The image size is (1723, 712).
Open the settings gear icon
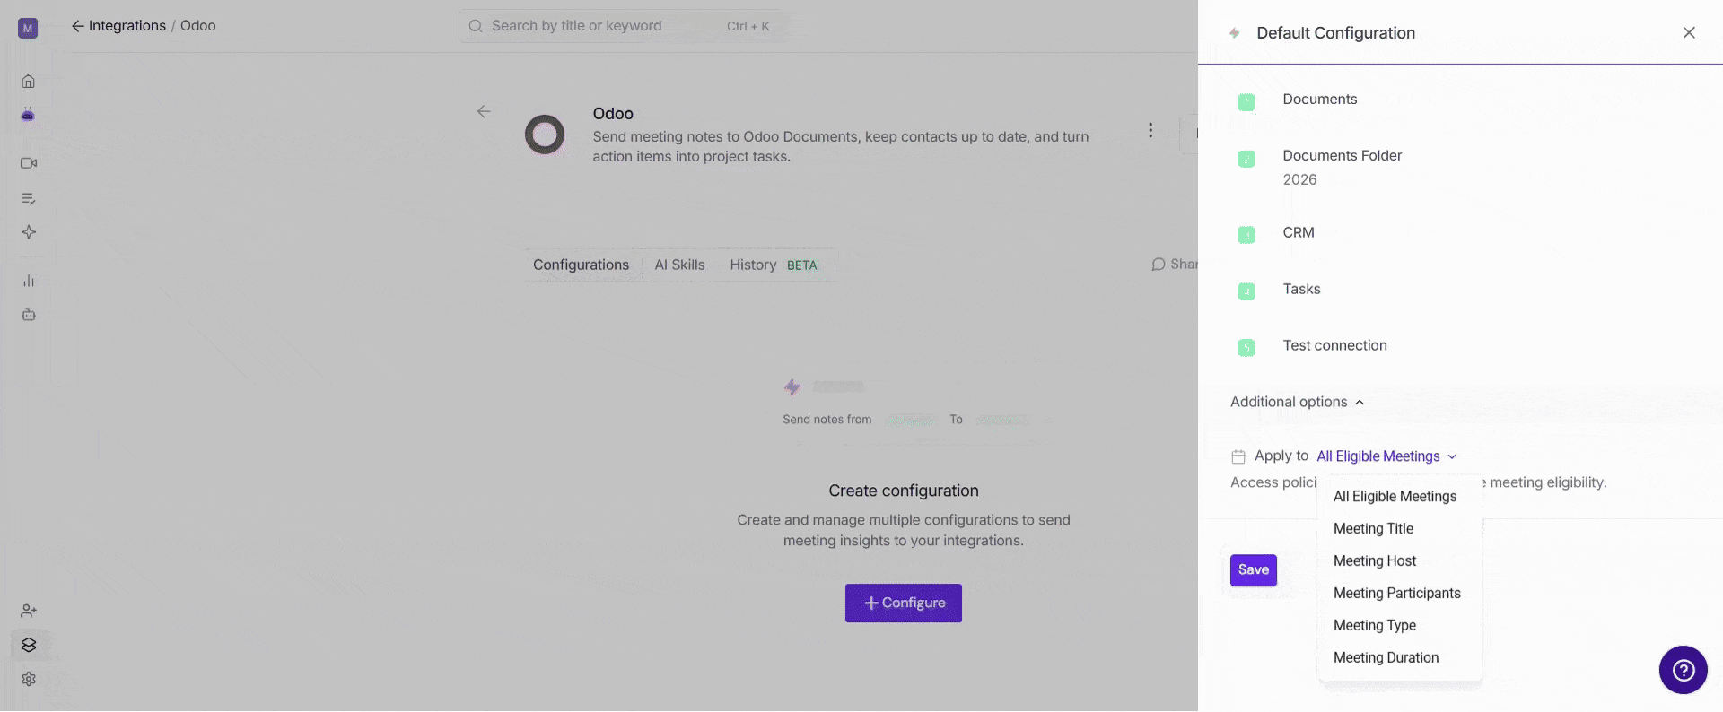[29, 679]
